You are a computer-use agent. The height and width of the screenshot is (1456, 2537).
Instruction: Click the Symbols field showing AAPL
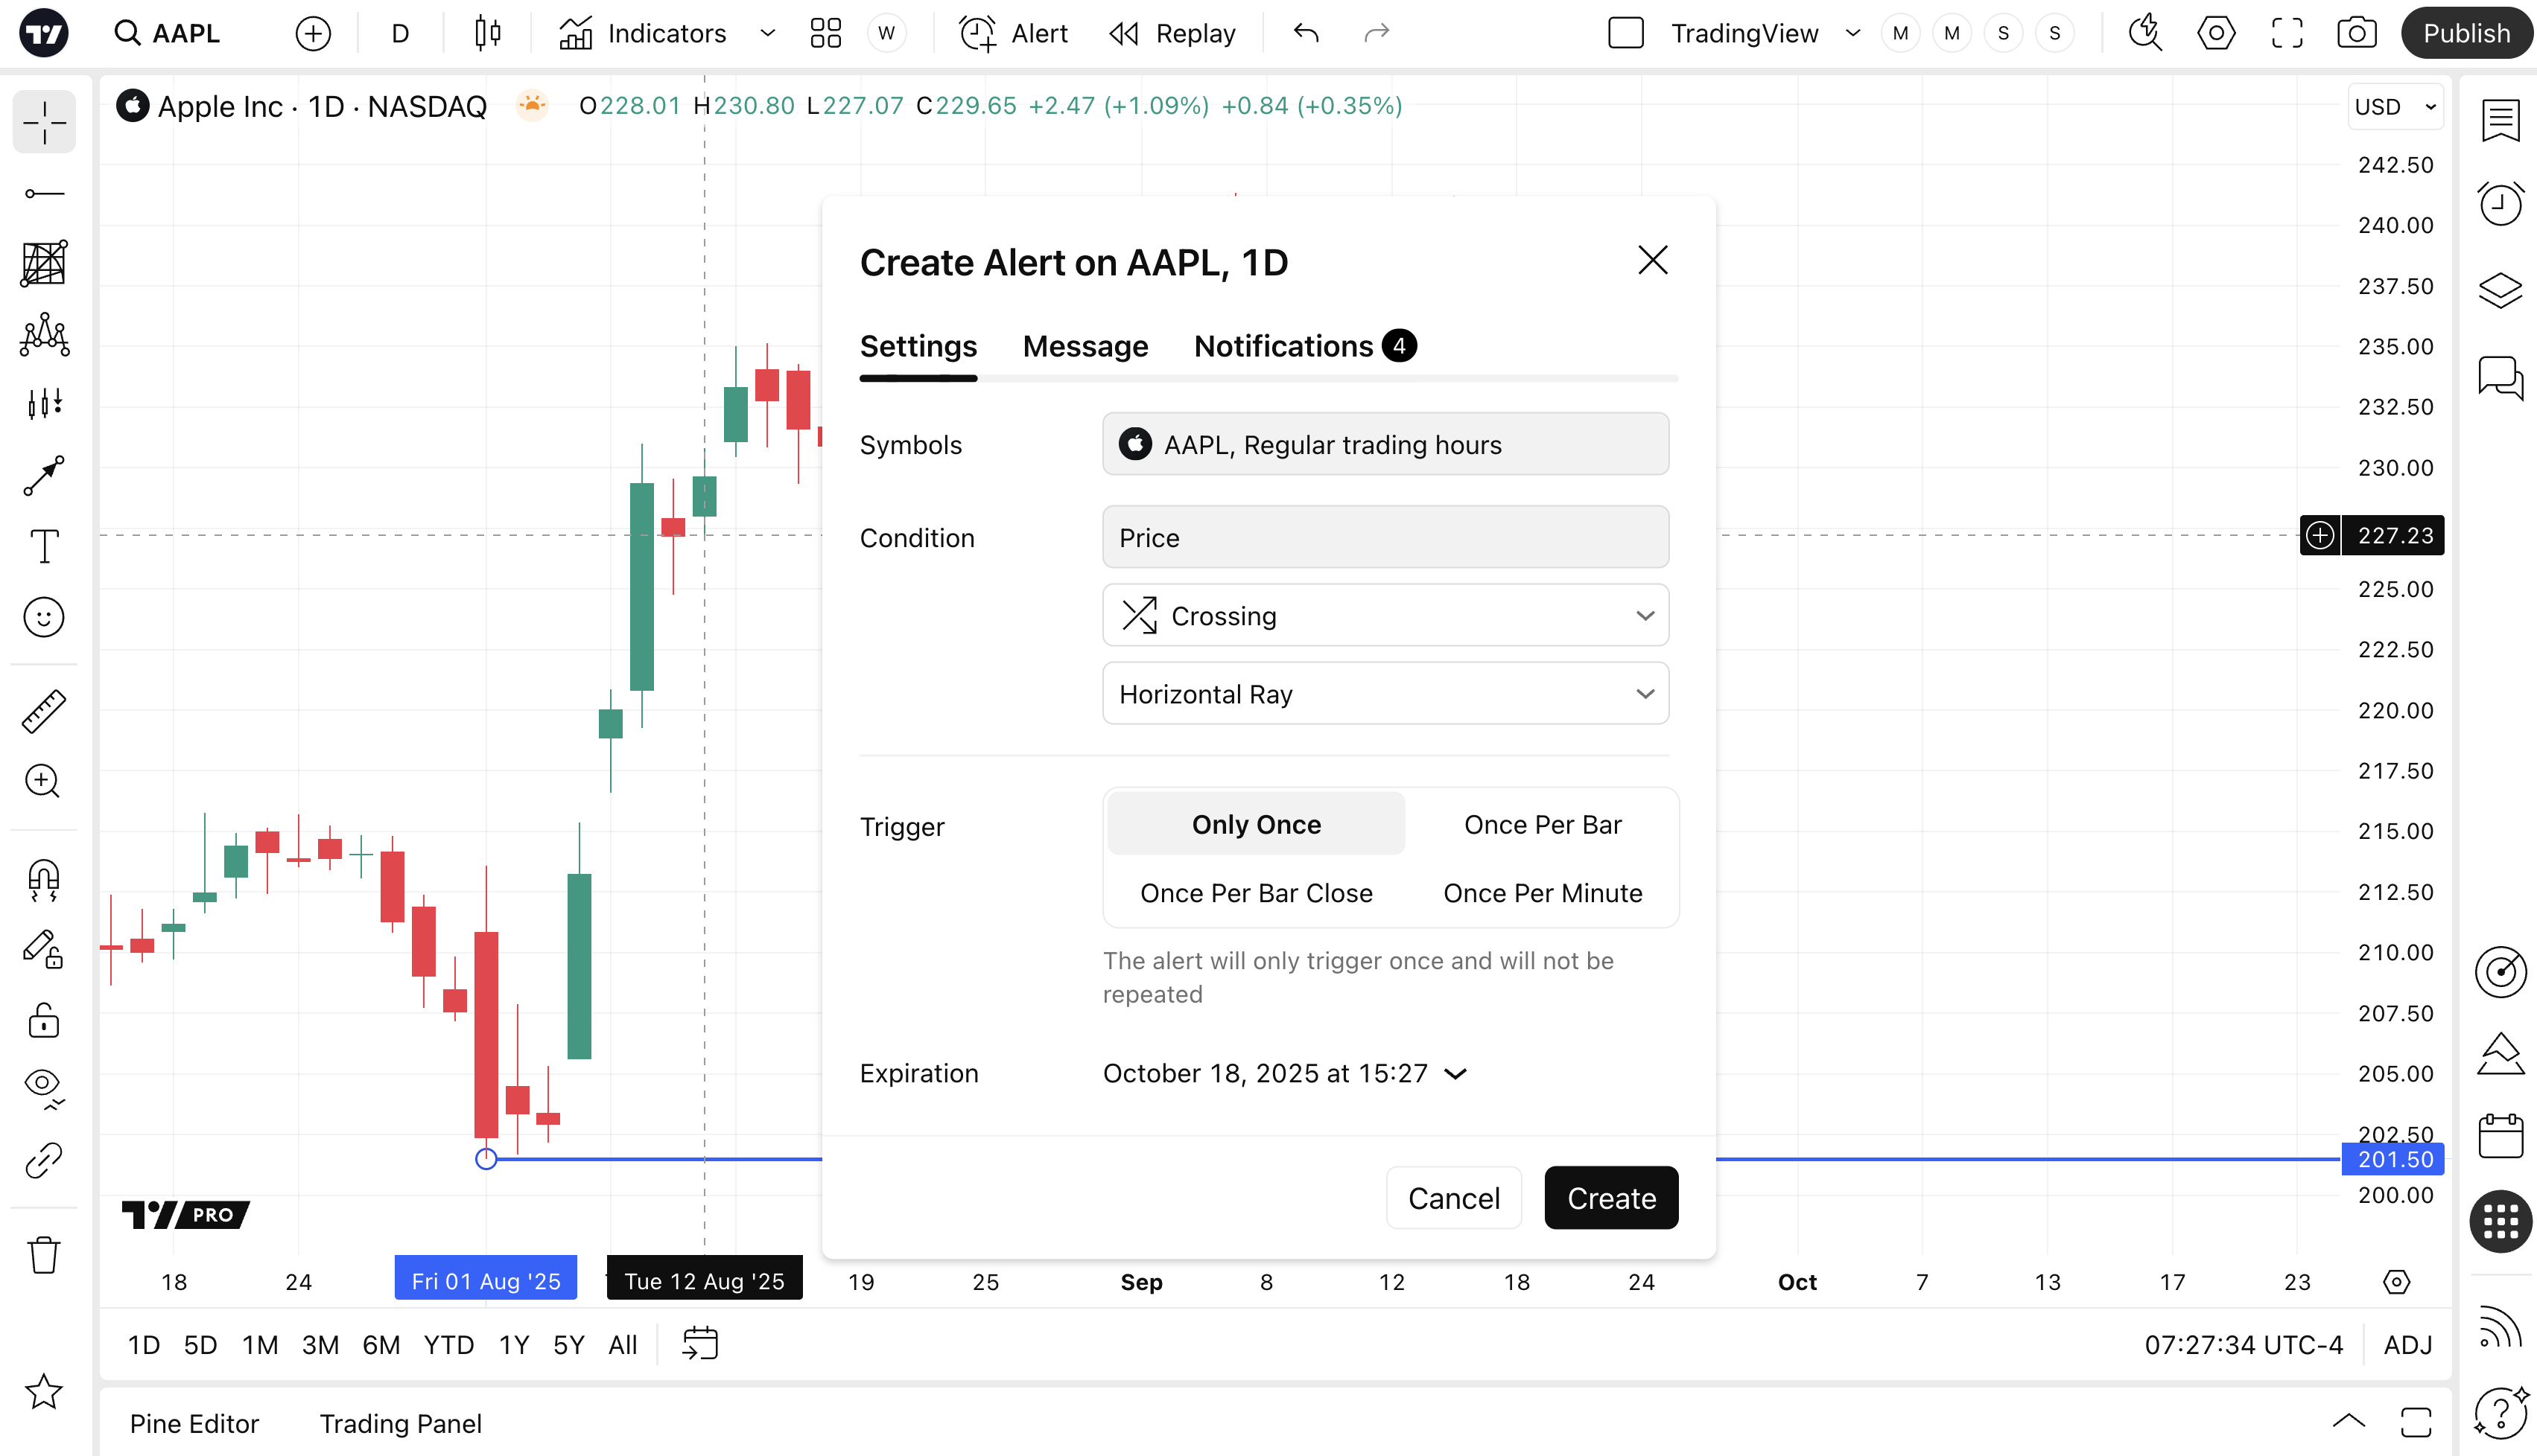1385,444
